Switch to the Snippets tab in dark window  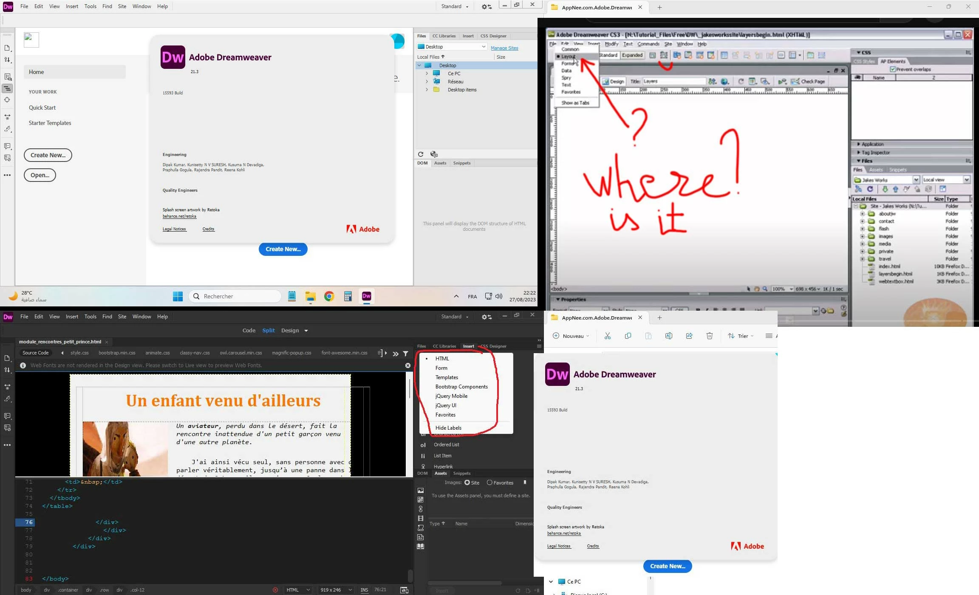pos(461,473)
